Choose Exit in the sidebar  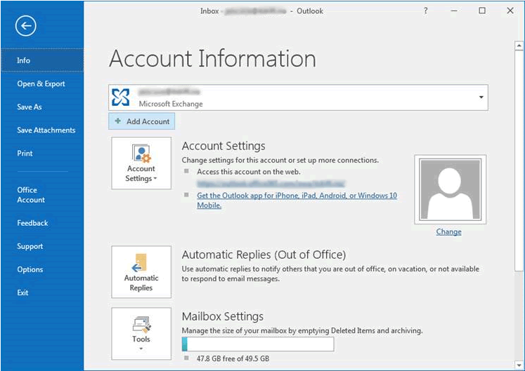(x=22, y=292)
